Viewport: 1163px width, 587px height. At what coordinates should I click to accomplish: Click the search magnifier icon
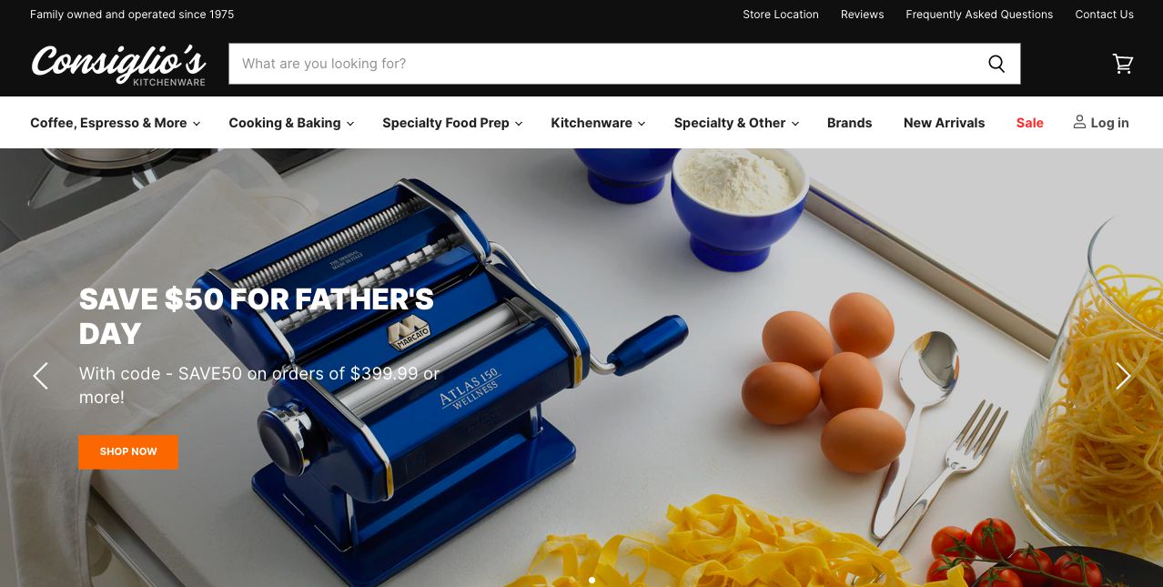pyautogui.click(x=996, y=64)
